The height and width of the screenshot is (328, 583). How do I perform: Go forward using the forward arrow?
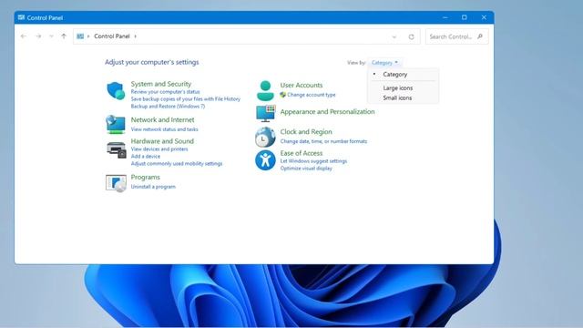[38, 36]
